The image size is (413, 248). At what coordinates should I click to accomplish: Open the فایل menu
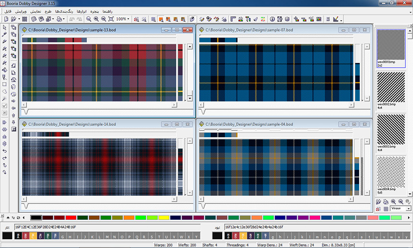[8, 12]
